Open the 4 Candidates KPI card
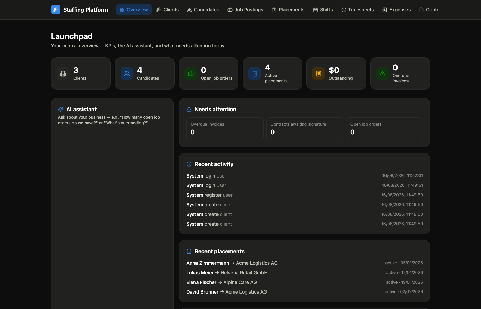 pyautogui.click(x=145, y=73)
